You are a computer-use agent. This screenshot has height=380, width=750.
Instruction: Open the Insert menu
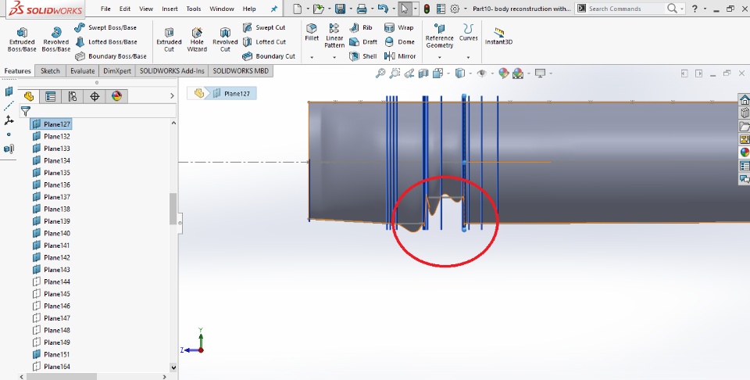(x=170, y=9)
